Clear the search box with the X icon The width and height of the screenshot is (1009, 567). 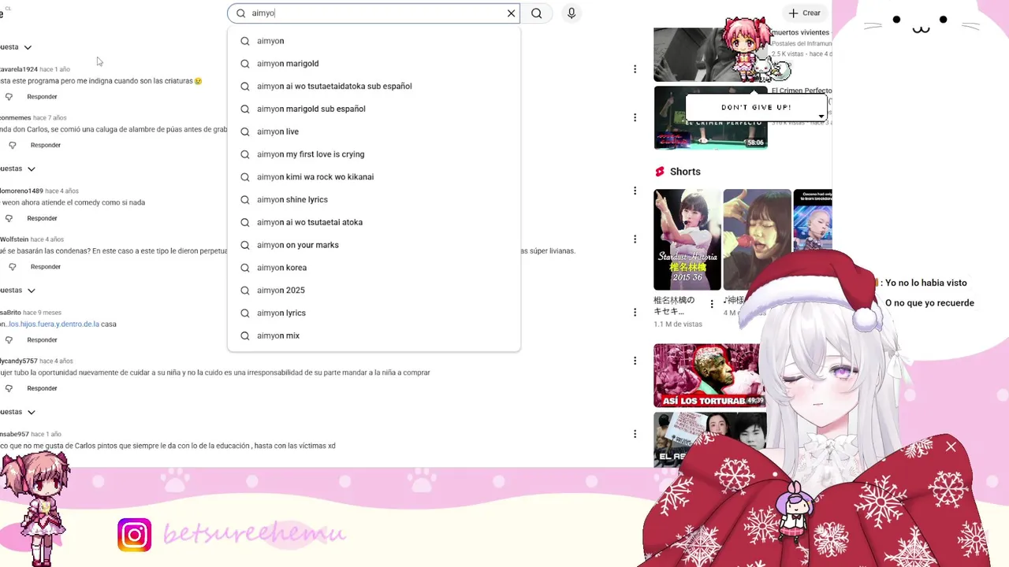tap(511, 13)
